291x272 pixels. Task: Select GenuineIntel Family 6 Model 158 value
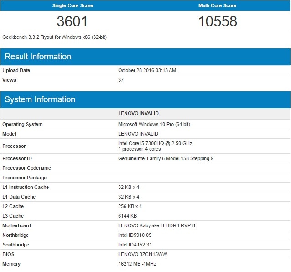click(x=166, y=158)
